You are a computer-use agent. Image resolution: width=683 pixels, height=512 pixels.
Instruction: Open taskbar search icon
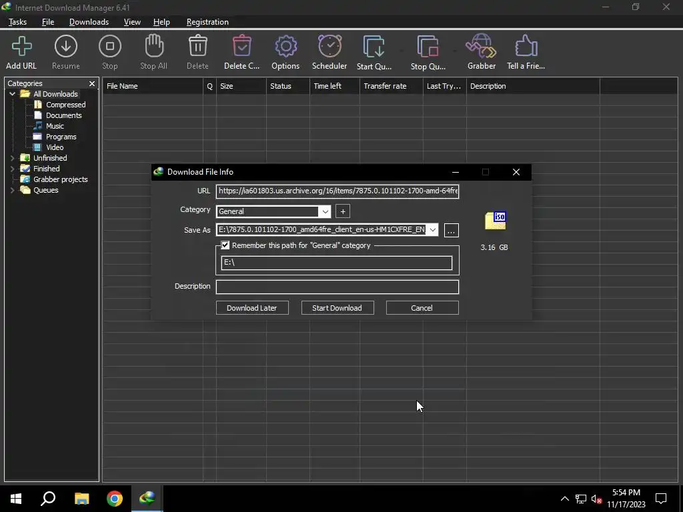point(48,499)
